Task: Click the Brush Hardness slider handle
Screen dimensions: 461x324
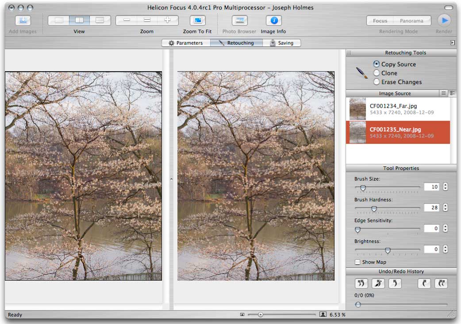Action: 374,208
